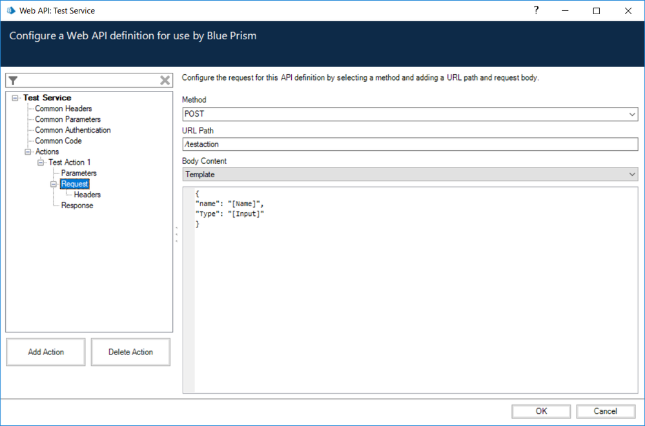Clear the tree filter with X icon
The width and height of the screenshot is (645, 426).
point(165,81)
